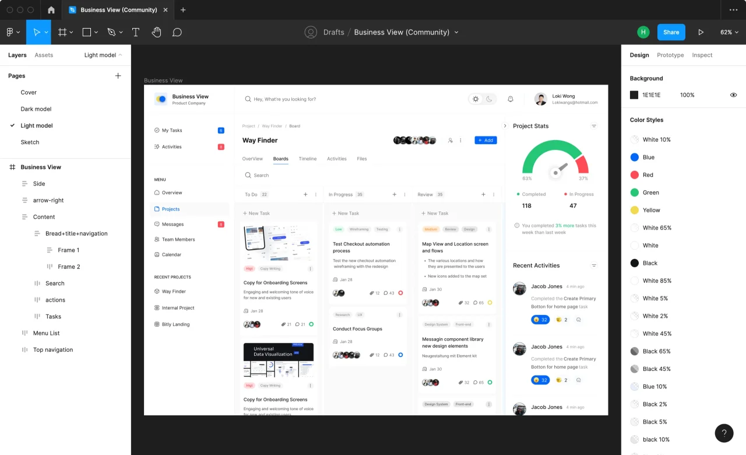Select the Frame tool
Viewport: 746px width, 455px height.
tap(62, 32)
